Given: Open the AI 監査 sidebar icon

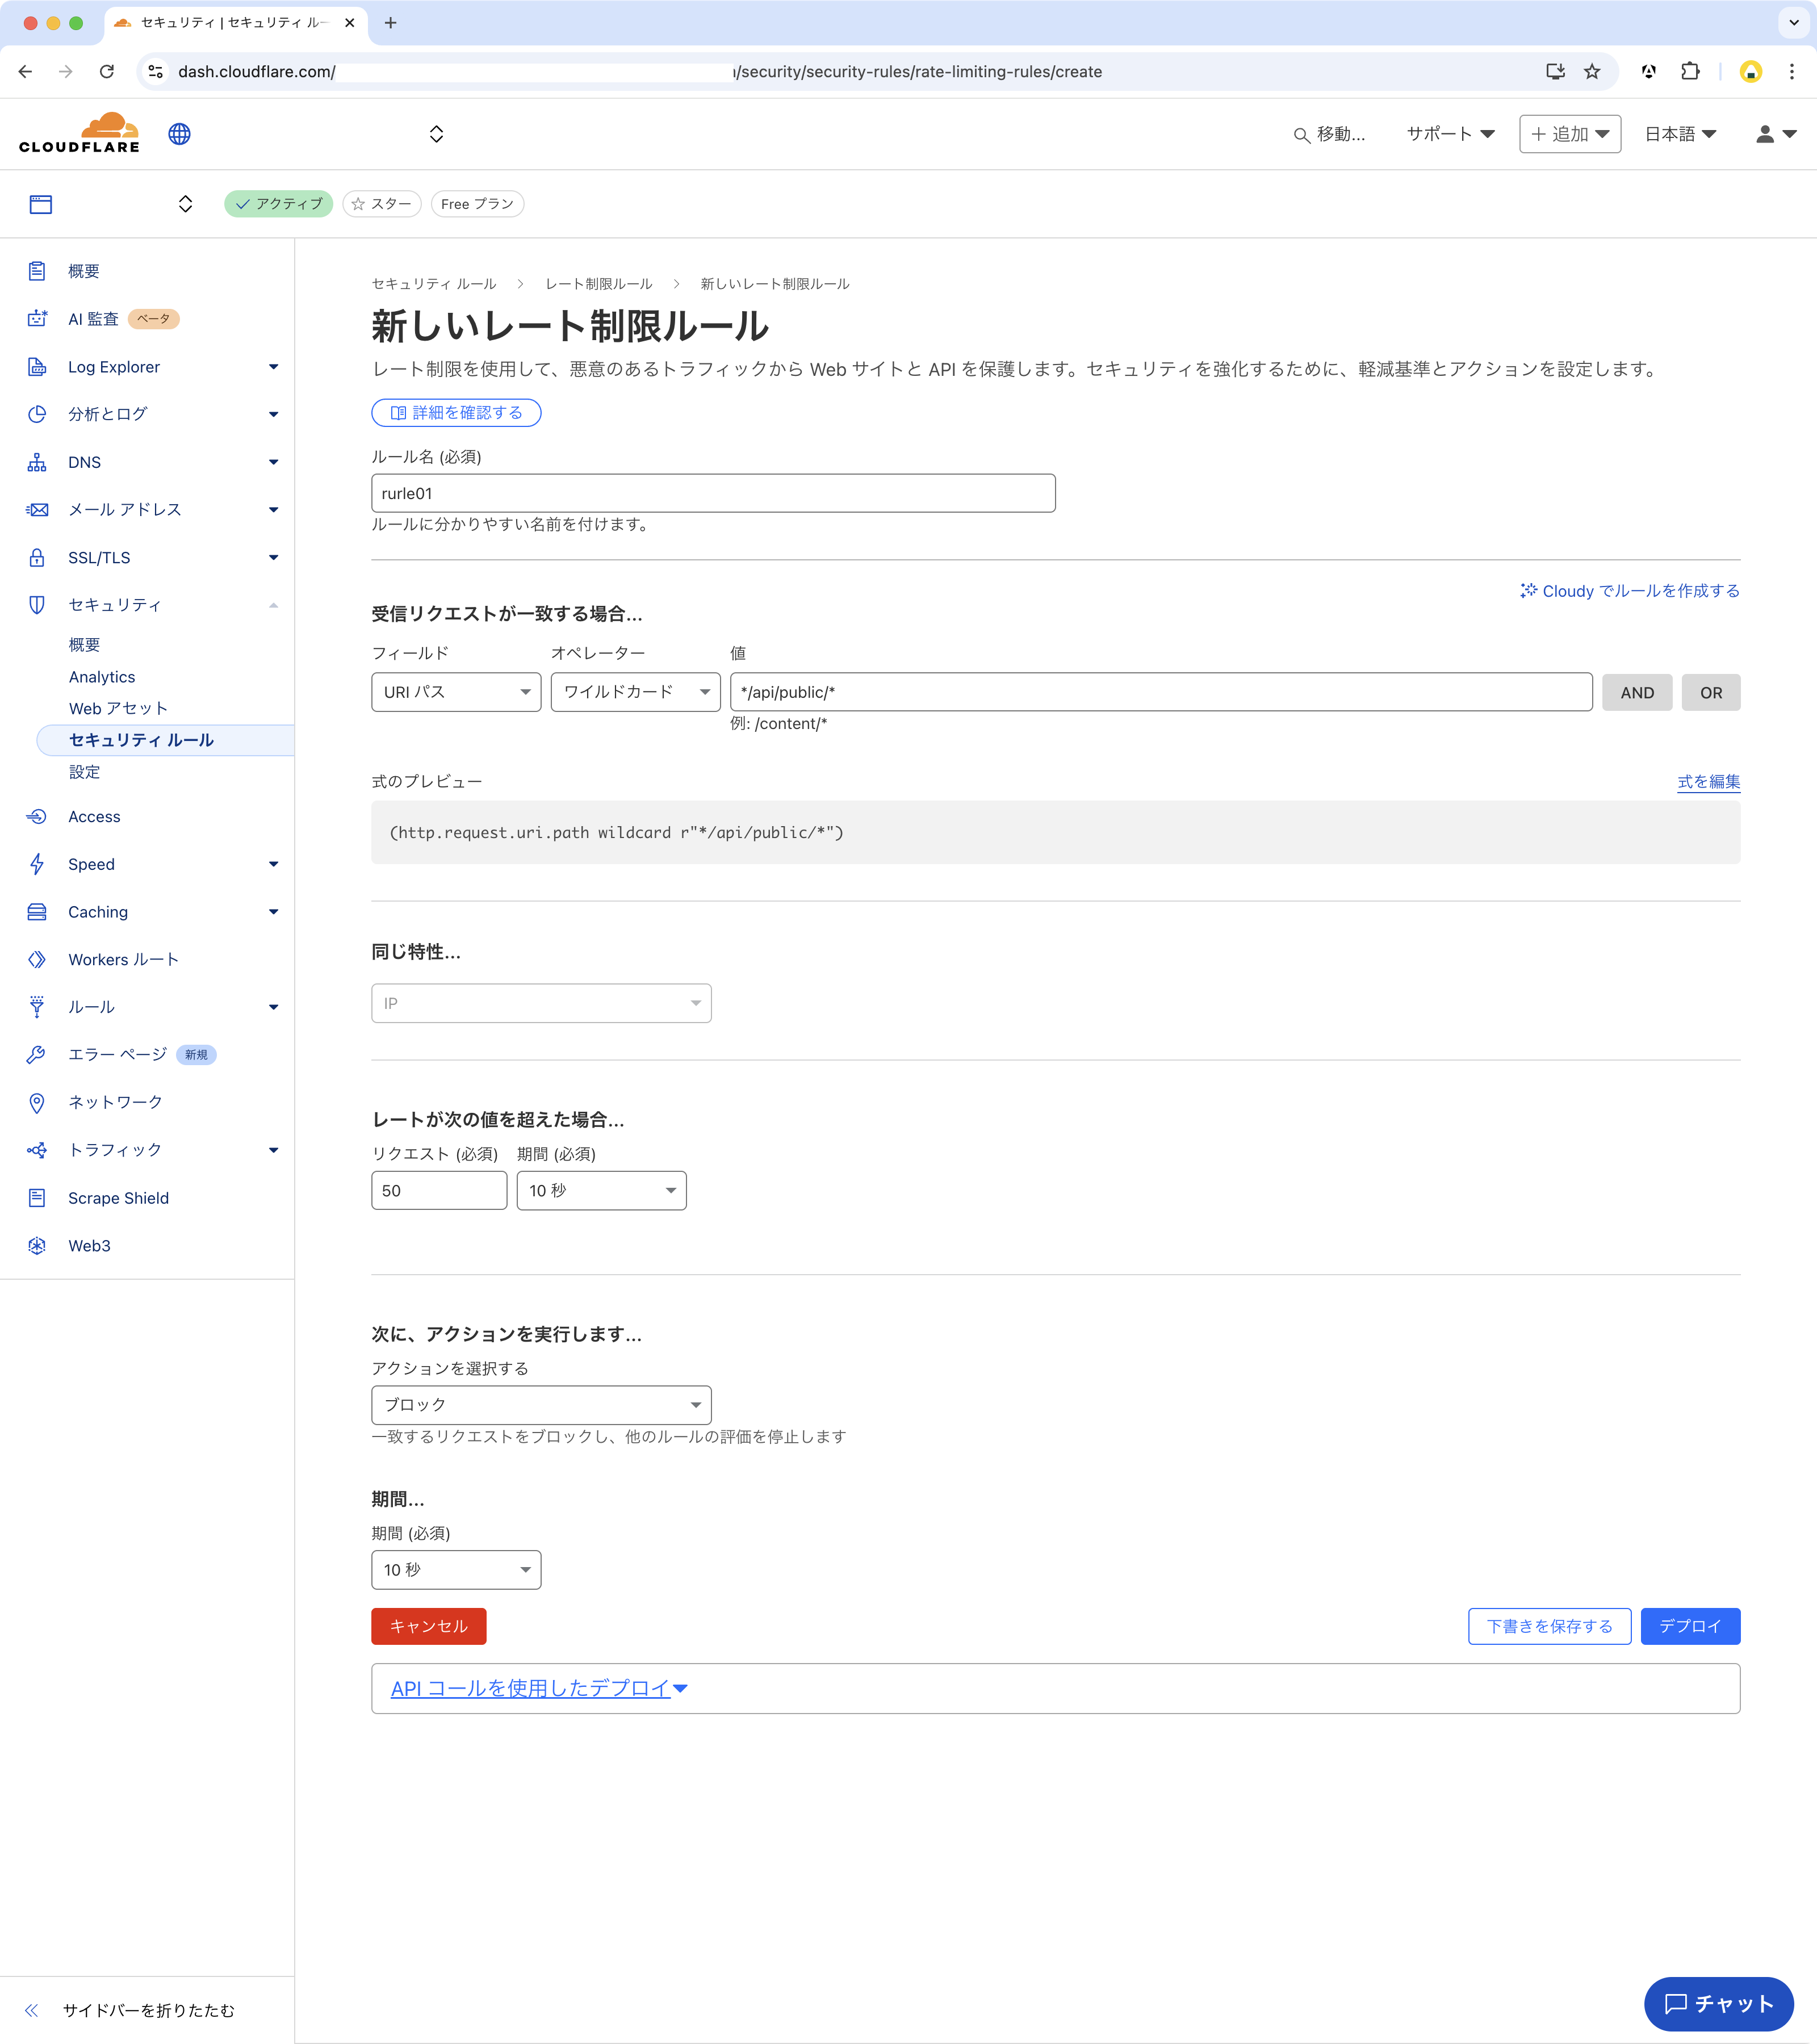Looking at the screenshot, I should (37, 319).
